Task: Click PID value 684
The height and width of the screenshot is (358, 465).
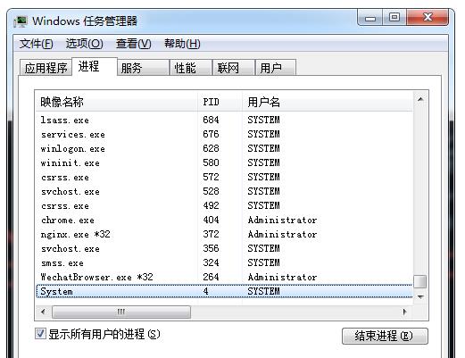Action: tap(211, 120)
